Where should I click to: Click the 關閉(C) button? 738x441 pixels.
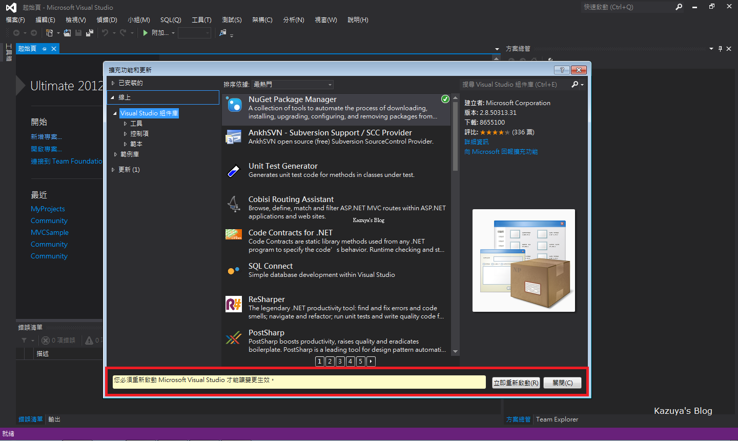[563, 383]
